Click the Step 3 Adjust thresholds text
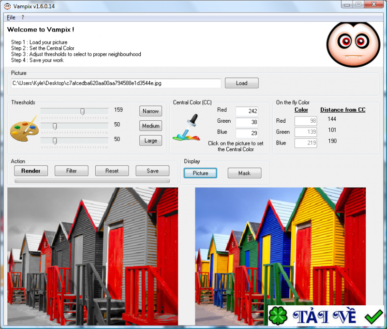 click(76, 54)
